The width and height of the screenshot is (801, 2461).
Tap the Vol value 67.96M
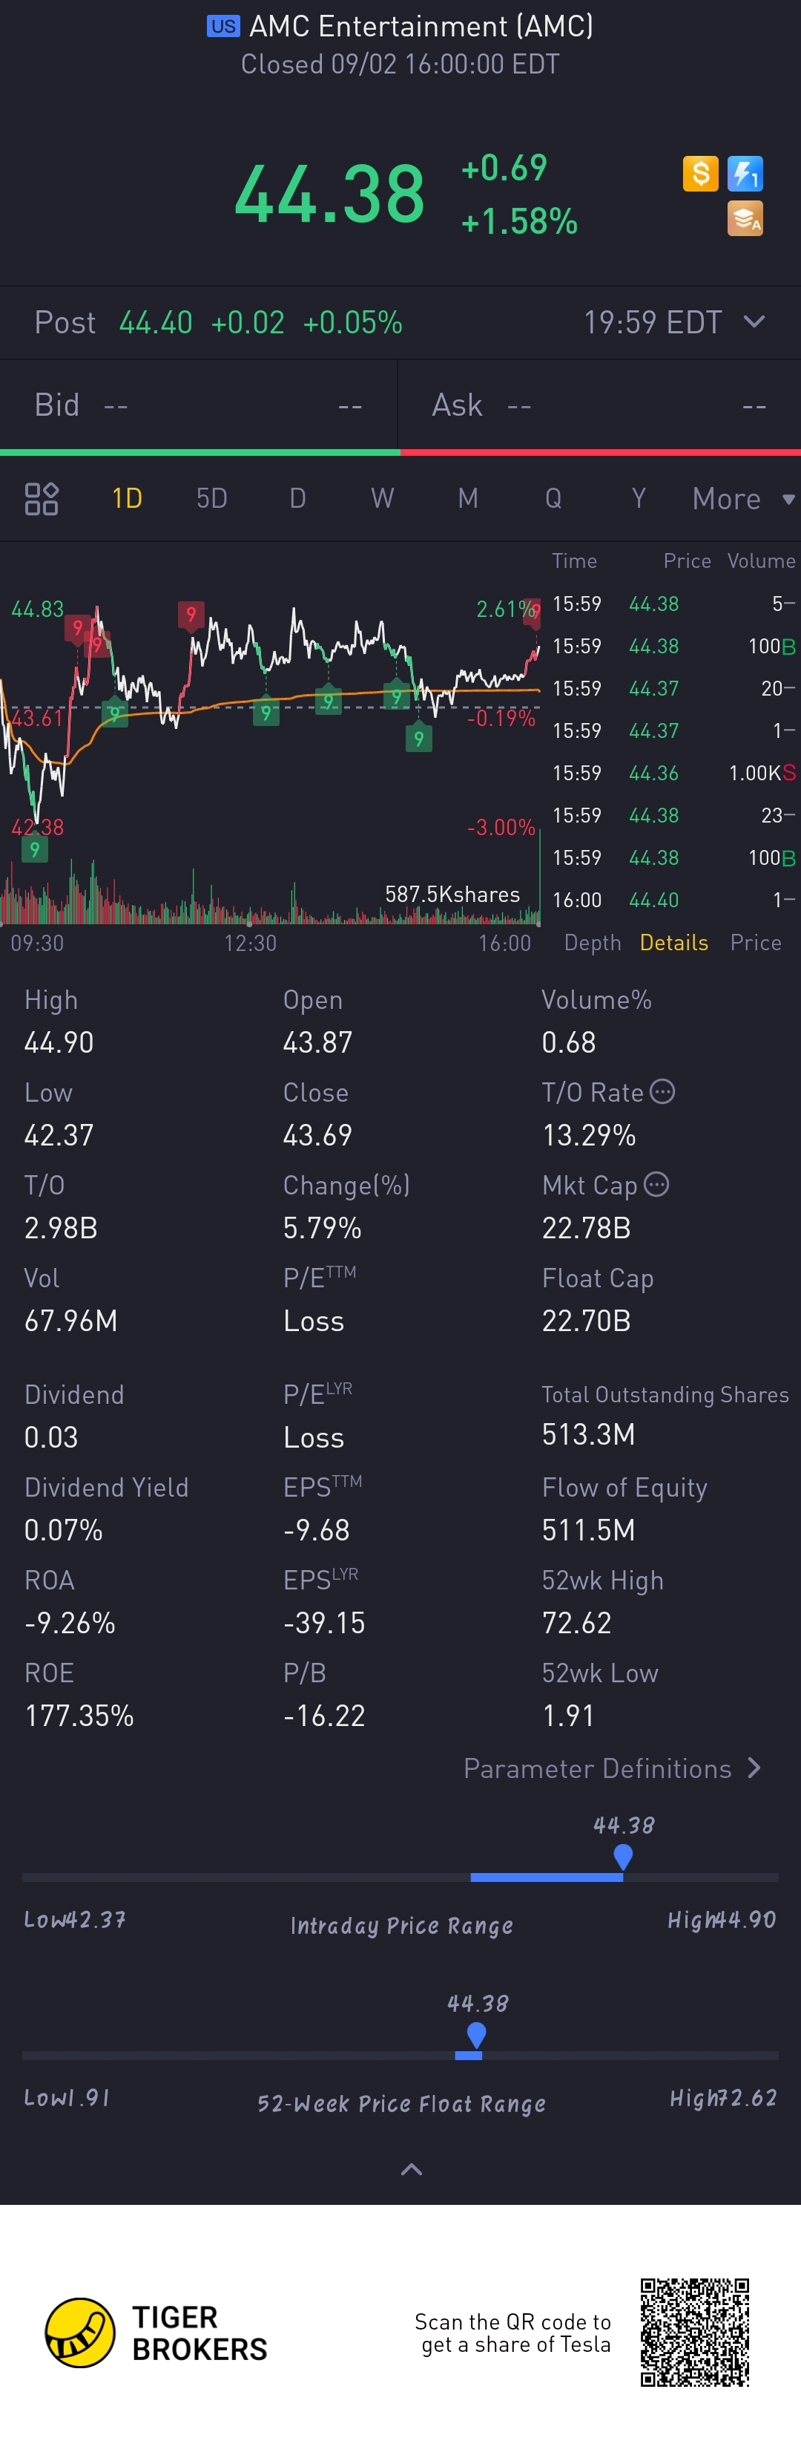click(x=70, y=1320)
